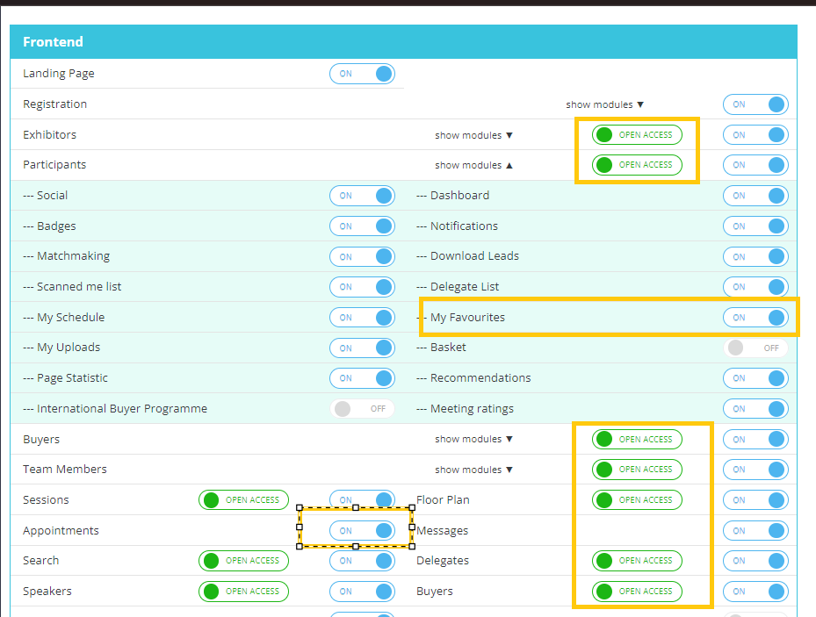Turn off Participants Open Access toggle

(x=636, y=165)
